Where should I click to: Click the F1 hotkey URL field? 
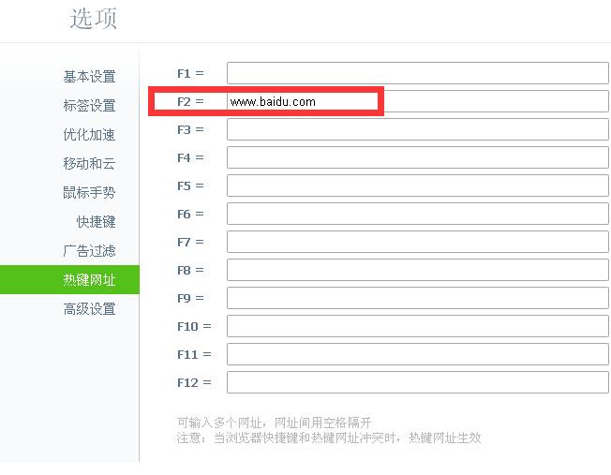click(417, 73)
